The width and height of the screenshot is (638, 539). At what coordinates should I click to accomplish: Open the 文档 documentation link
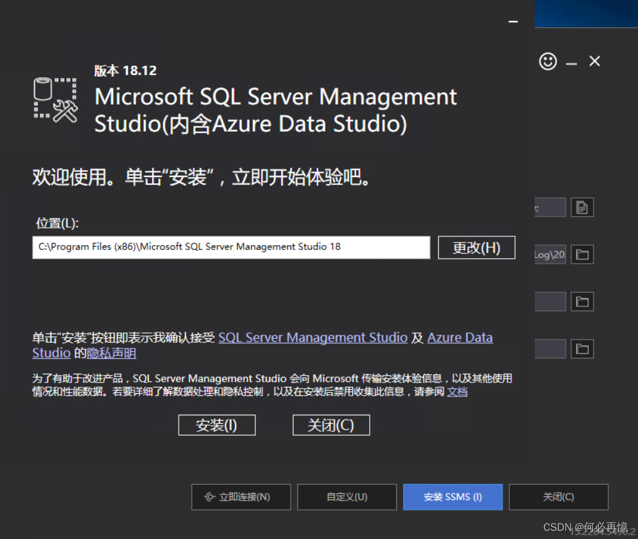(457, 392)
